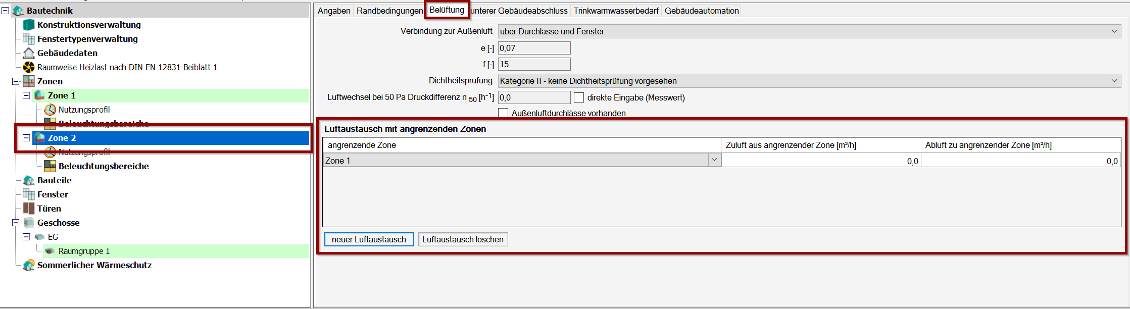Click the Nutzungsprofil clock icon under Zone 1
Screen dimensions: 1130x309
coord(50,110)
